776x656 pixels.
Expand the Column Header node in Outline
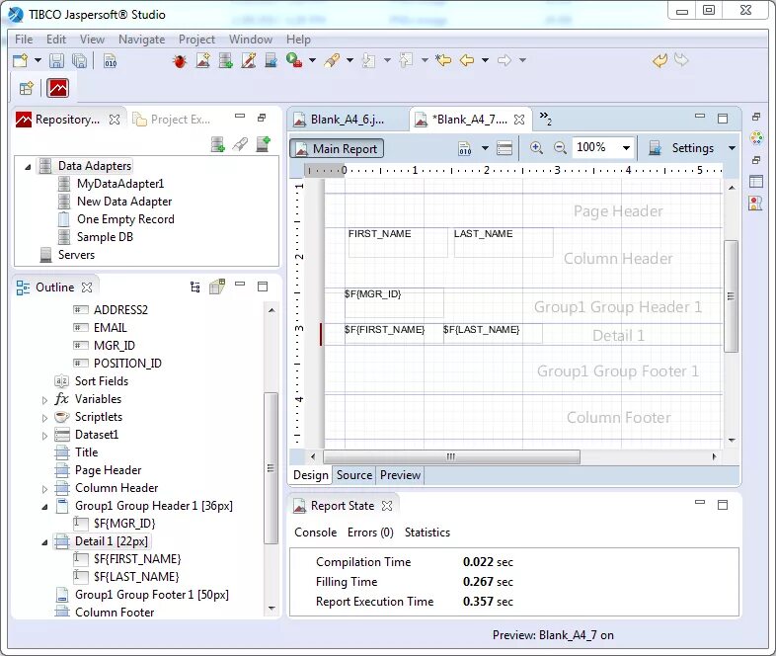click(44, 489)
